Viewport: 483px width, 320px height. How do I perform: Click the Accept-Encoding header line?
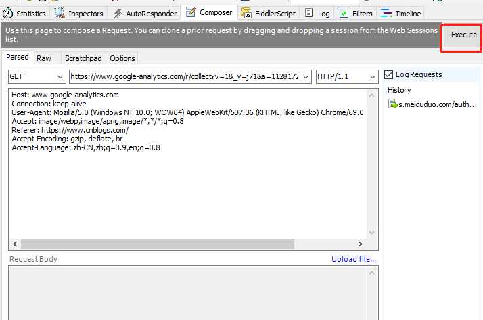67,139
